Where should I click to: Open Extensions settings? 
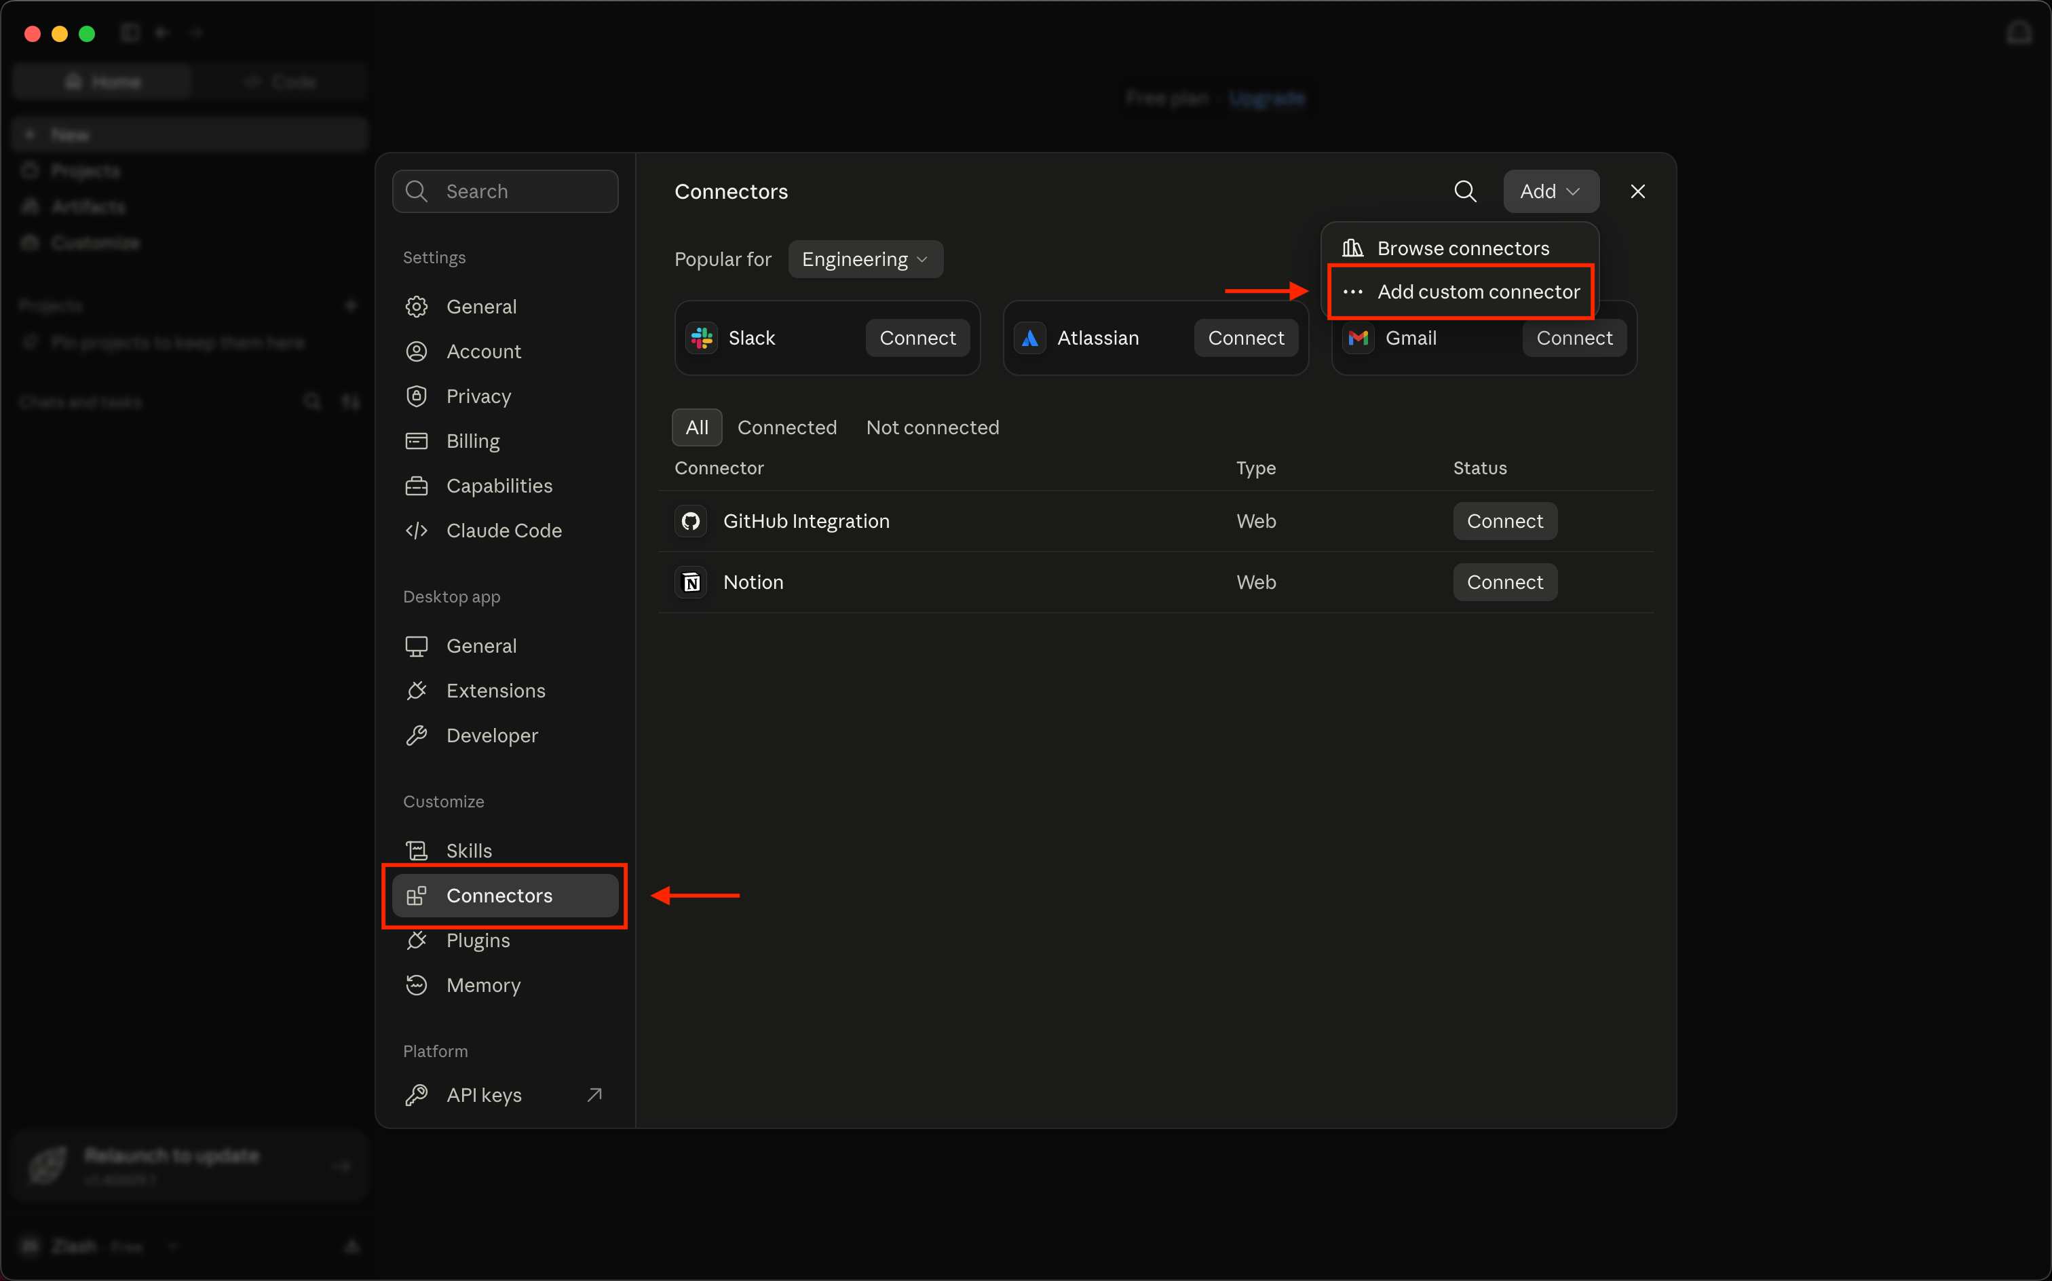tap(505, 691)
